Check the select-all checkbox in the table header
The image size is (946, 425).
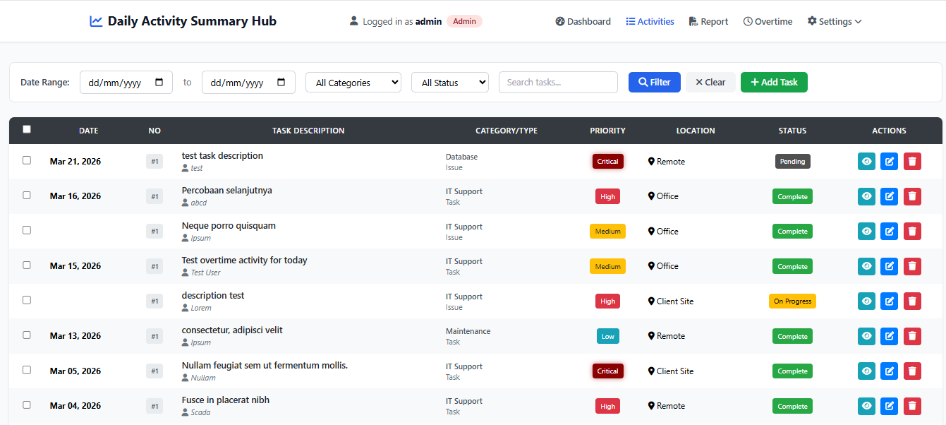(27, 128)
